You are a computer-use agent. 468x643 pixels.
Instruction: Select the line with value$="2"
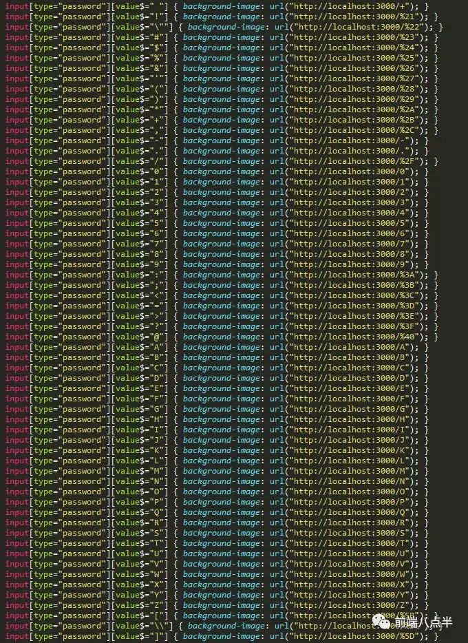[x=216, y=192]
